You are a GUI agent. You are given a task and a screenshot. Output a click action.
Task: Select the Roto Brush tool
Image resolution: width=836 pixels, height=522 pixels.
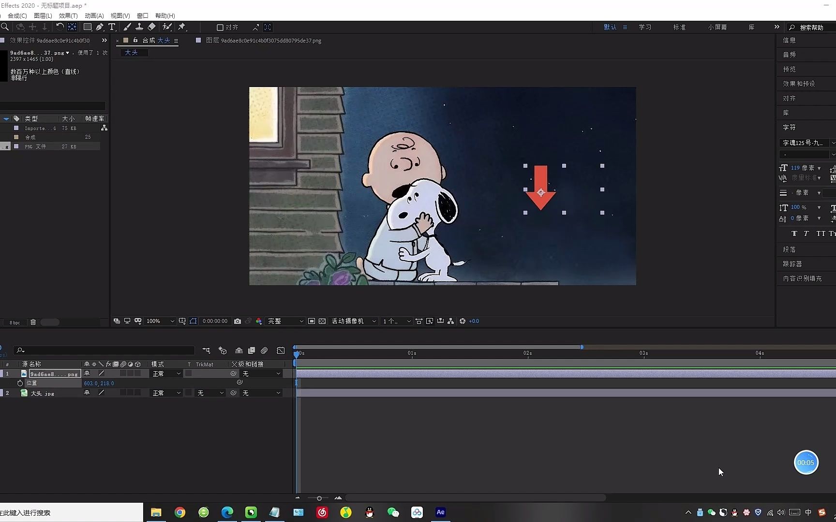[x=167, y=27]
